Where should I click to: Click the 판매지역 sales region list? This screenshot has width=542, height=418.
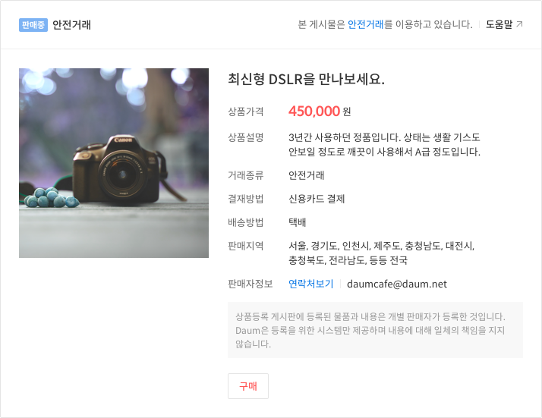pyautogui.click(x=381, y=253)
